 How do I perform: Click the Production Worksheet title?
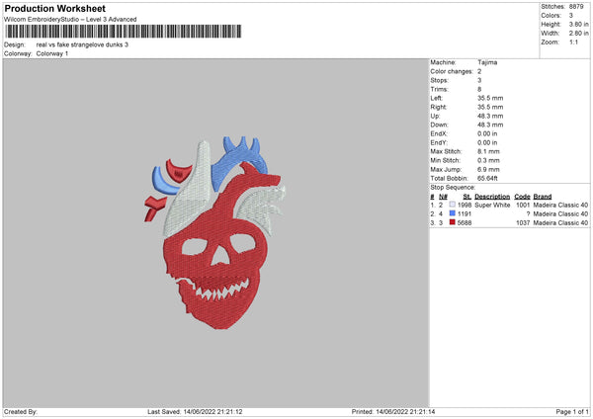[54, 8]
